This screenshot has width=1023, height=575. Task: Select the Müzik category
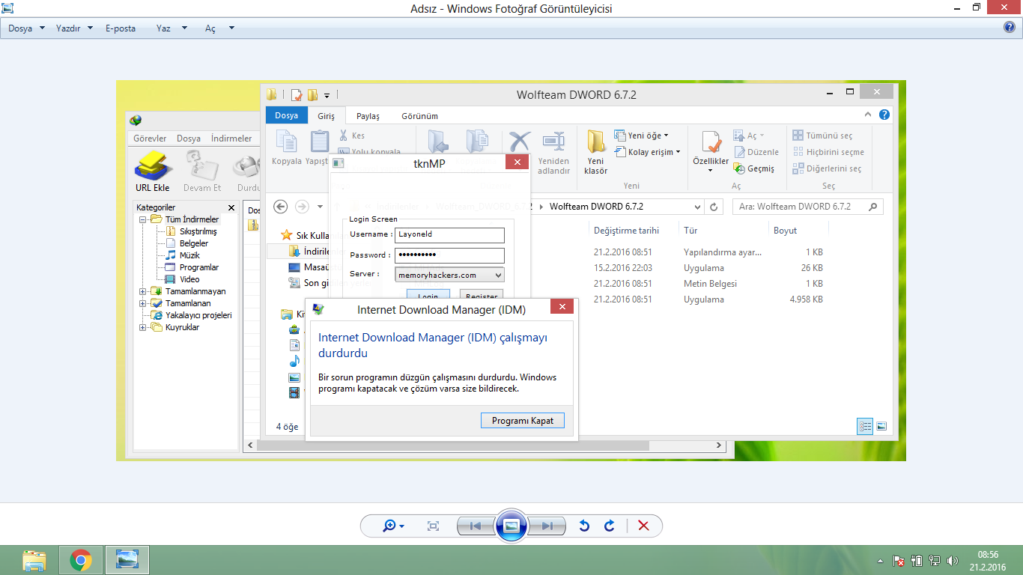coord(189,255)
